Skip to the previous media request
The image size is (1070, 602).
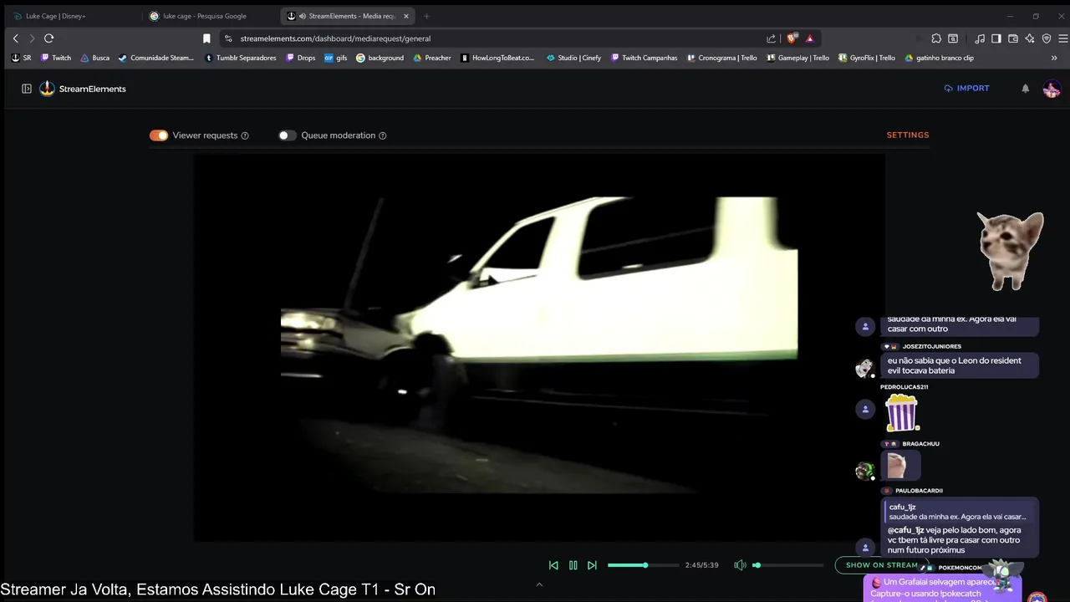553,565
